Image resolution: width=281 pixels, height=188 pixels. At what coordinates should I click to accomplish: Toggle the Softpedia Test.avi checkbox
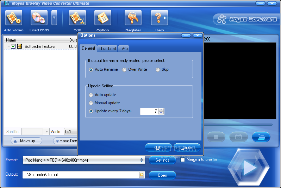tap(13, 46)
